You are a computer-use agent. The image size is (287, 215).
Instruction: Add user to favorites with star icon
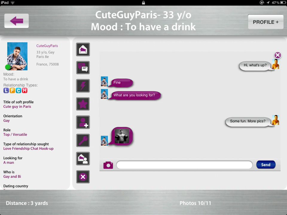pos(83,104)
